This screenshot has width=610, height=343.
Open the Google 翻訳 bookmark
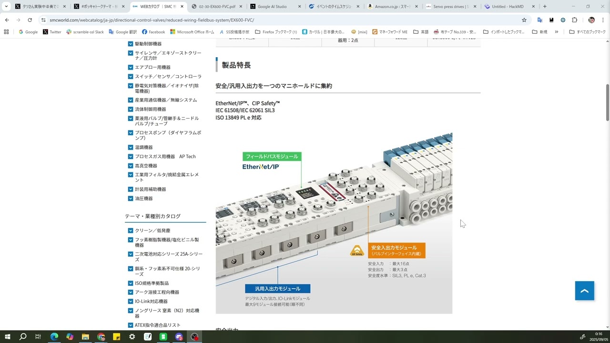(x=122, y=32)
